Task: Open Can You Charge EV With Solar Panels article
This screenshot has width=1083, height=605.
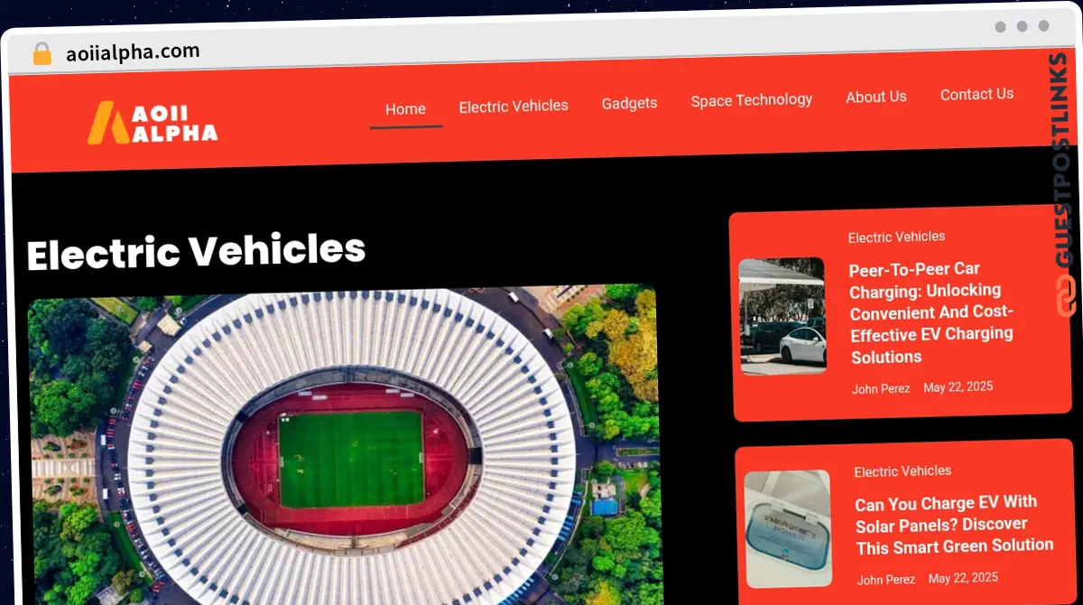Action: [954, 525]
